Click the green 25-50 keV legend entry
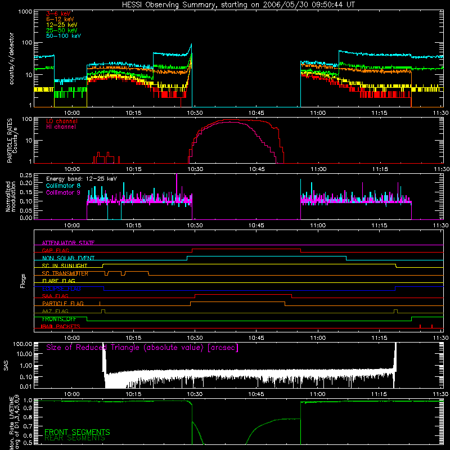 click(x=62, y=30)
